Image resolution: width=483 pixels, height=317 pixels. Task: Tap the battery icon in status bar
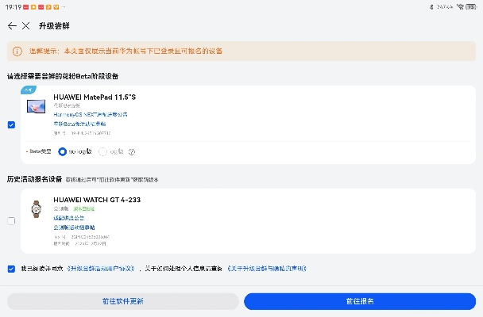[x=473, y=6]
